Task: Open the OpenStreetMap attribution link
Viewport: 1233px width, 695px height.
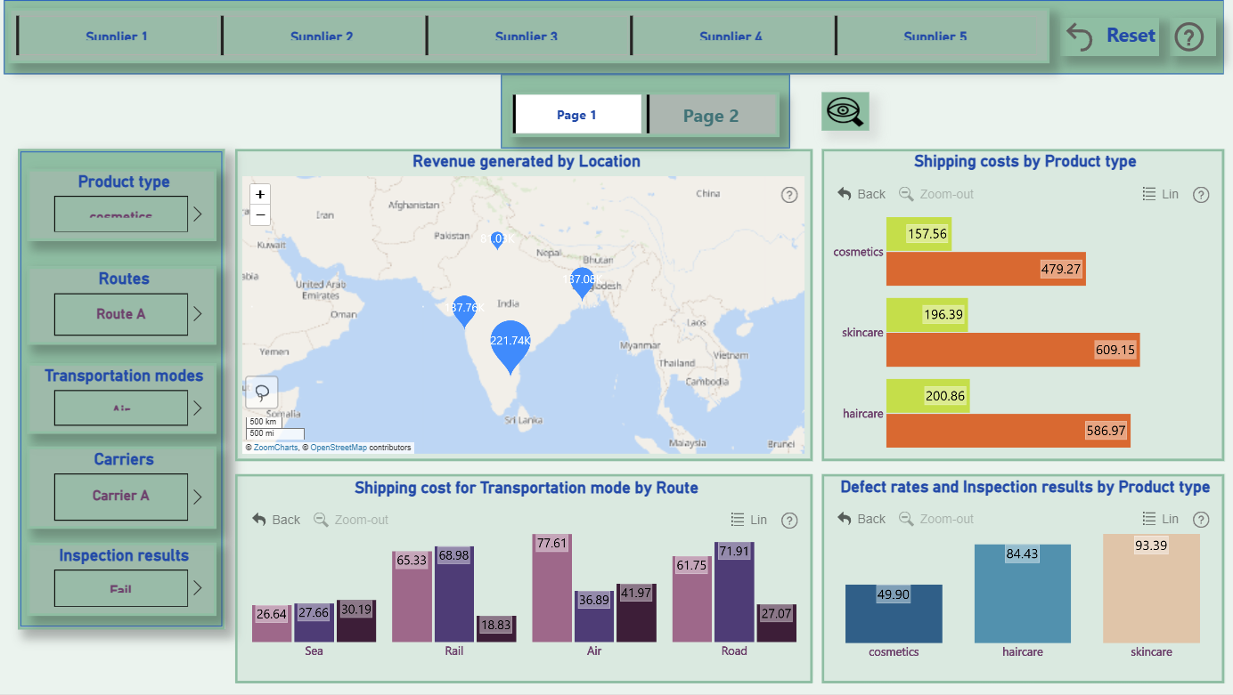Action: point(339,448)
